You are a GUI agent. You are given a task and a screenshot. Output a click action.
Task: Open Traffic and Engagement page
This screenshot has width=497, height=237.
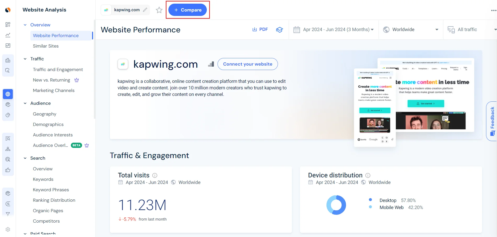(58, 70)
